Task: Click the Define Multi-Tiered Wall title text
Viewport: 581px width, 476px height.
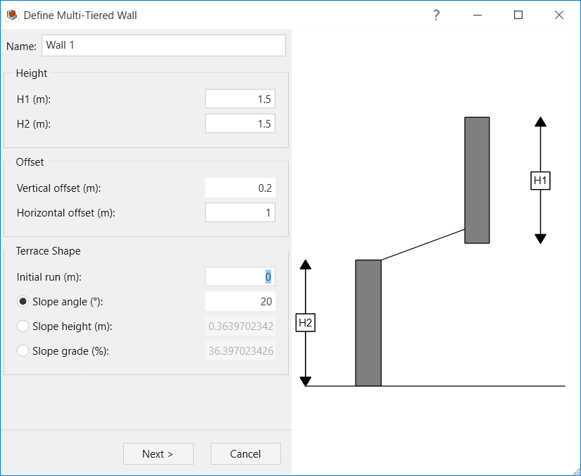Action: pos(80,16)
